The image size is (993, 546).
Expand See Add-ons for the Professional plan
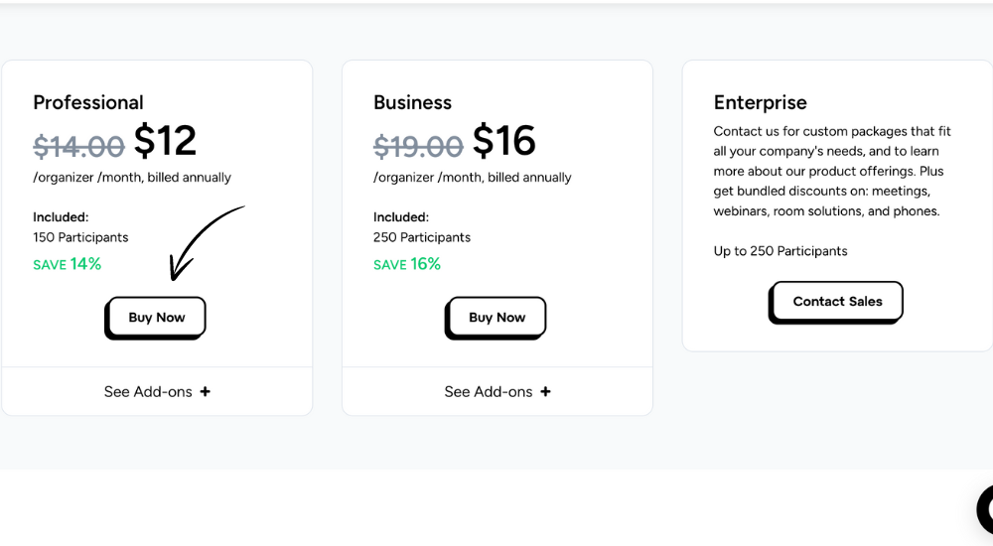[157, 391]
